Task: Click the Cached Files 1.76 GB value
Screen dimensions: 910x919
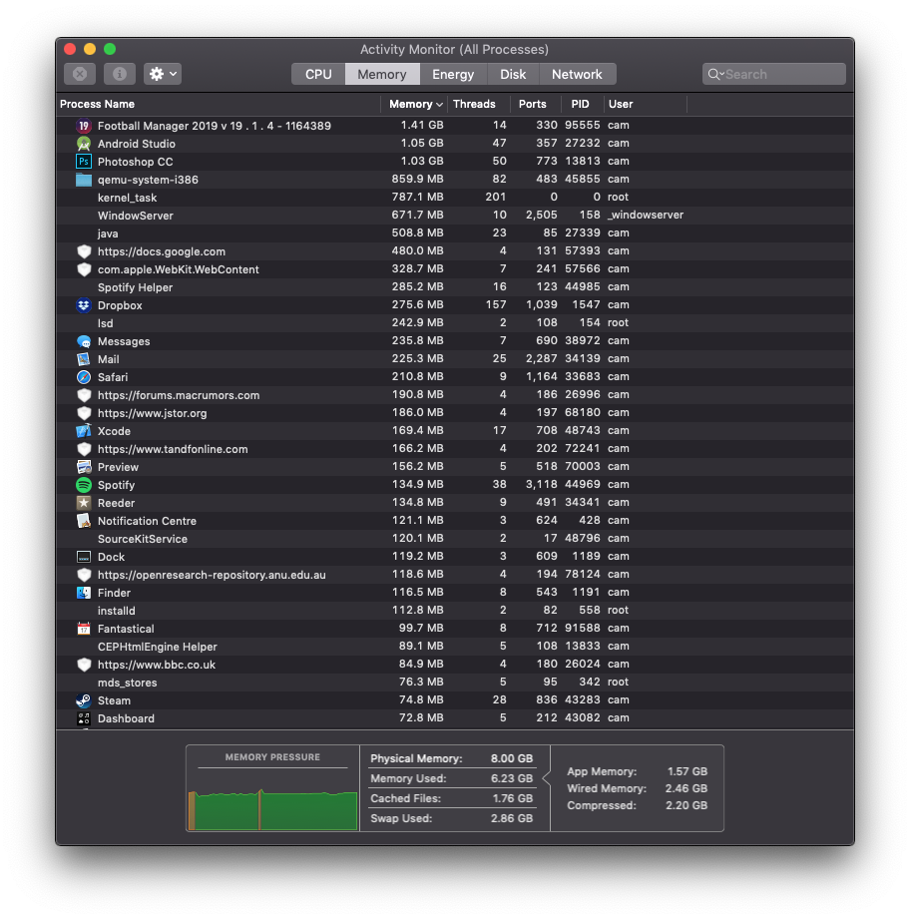Action: [512, 798]
